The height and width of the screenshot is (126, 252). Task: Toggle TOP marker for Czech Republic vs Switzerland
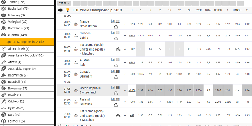coord(76,90)
